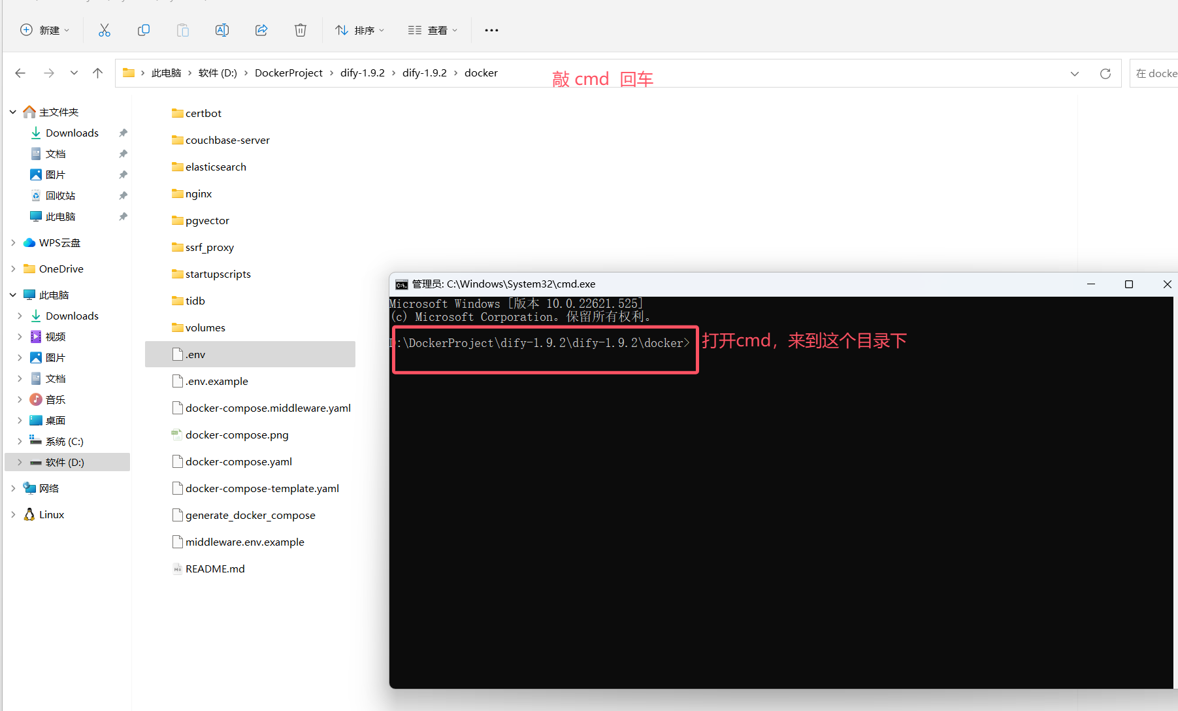Click the Delete trash icon

[x=301, y=30]
